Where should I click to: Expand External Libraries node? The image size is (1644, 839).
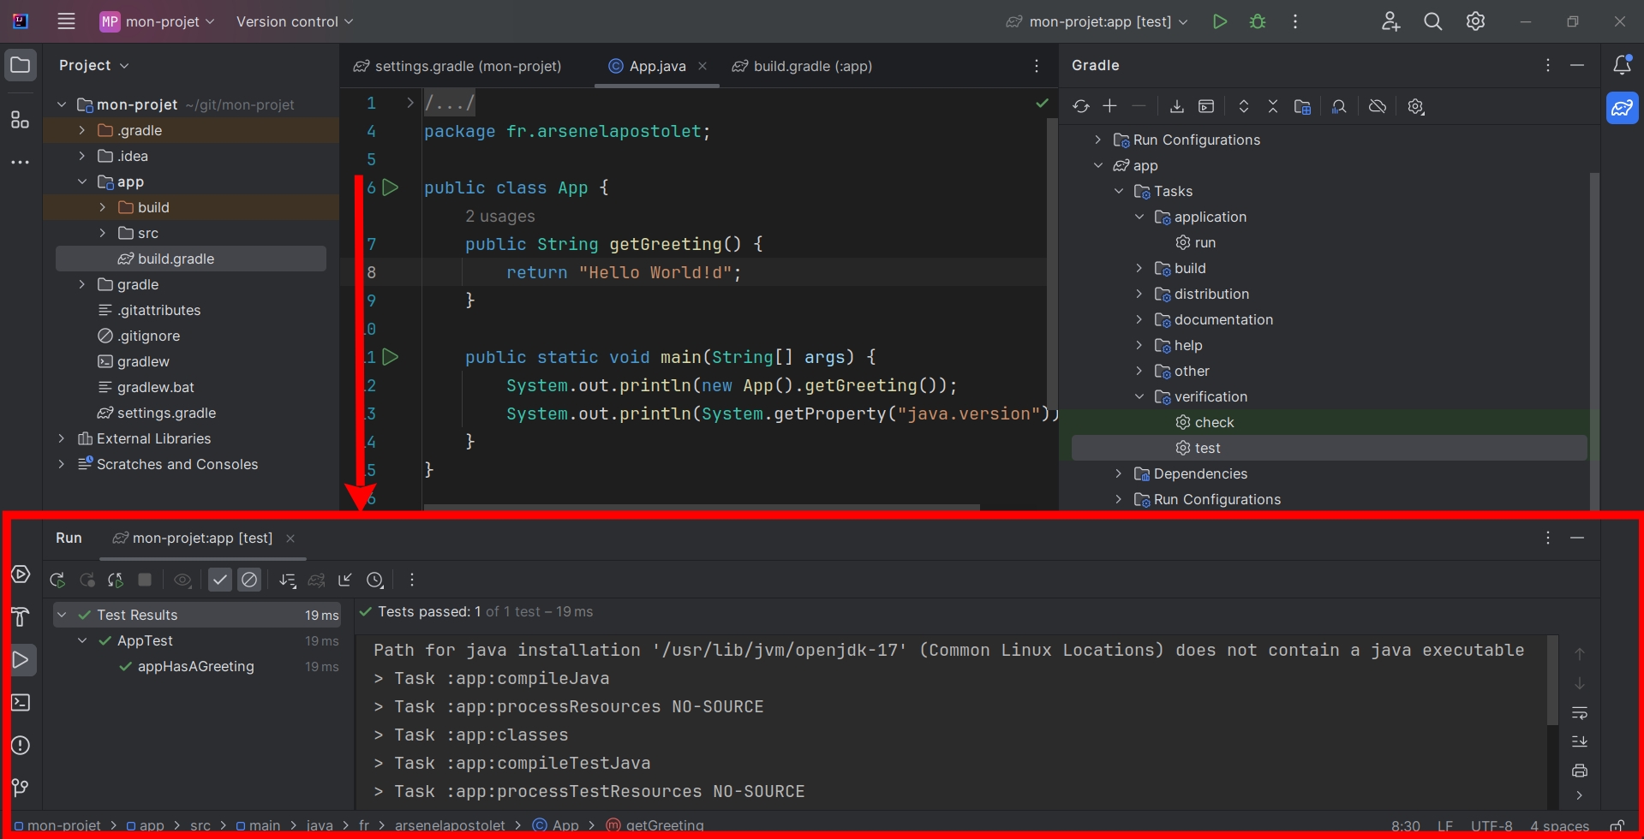[x=62, y=438]
